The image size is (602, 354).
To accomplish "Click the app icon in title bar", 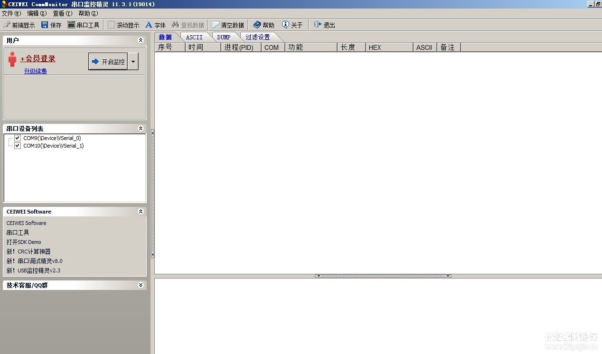I will (4, 4).
